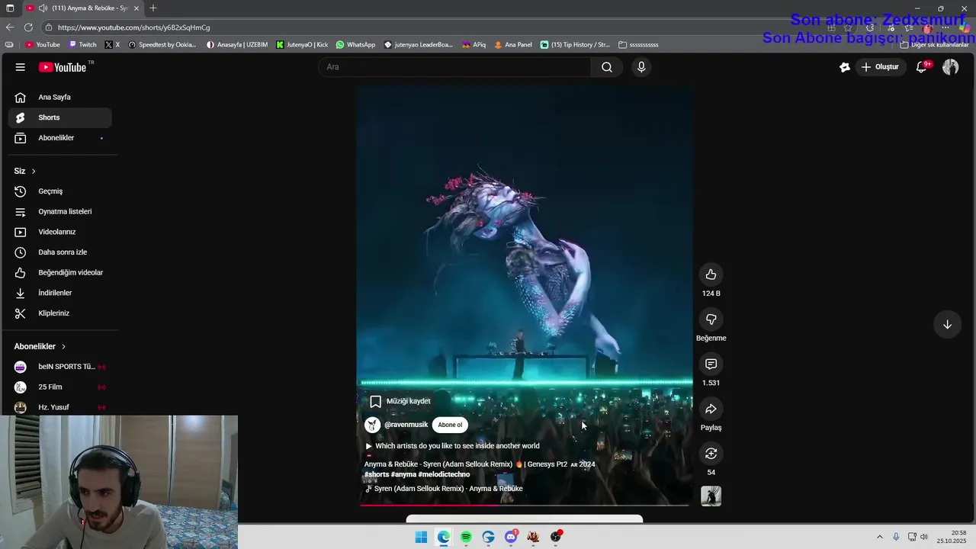The height and width of the screenshot is (549, 976).
Task: Click the YouTube logo
Action: point(63,67)
